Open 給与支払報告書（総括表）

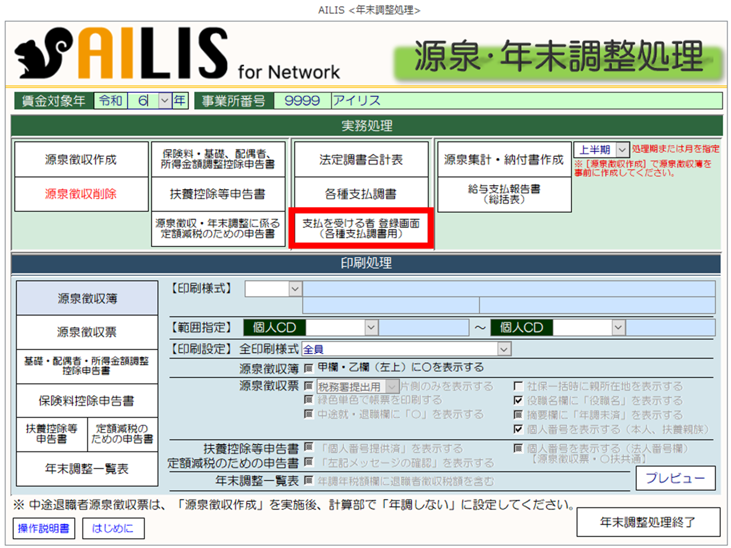[504, 194]
